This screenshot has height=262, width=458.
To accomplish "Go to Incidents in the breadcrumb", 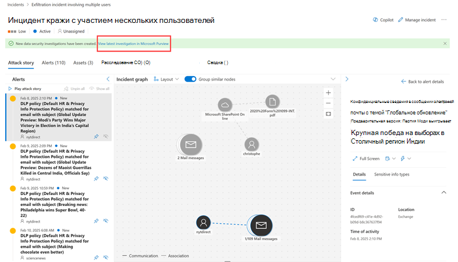I will [x=15, y=5].
